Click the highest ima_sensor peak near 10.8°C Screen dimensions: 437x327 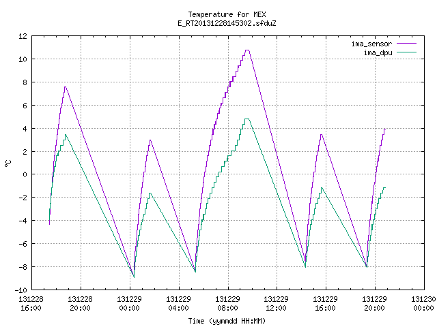pos(247,50)
